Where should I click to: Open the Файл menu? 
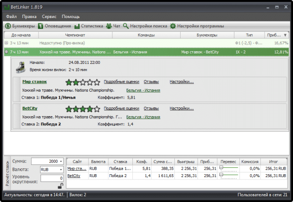(x=12, y=16)
